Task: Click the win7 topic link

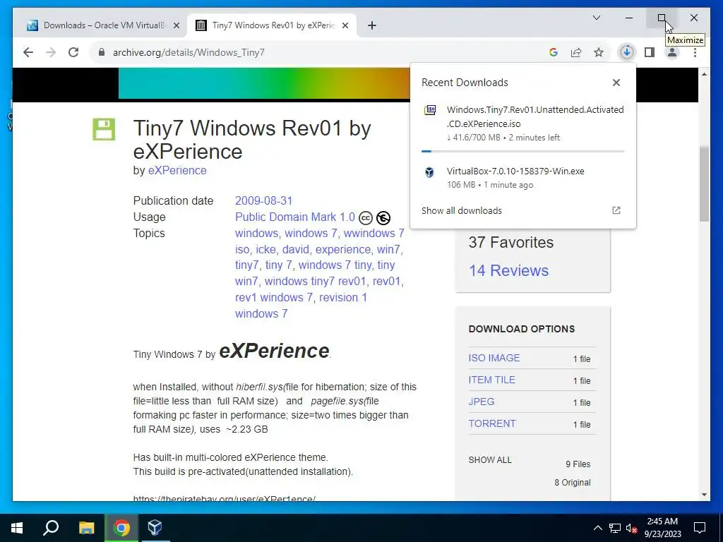Action: (x=389, y=249)
